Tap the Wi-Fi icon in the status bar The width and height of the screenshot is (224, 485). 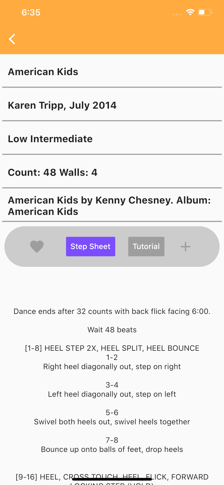coord(190,12)
